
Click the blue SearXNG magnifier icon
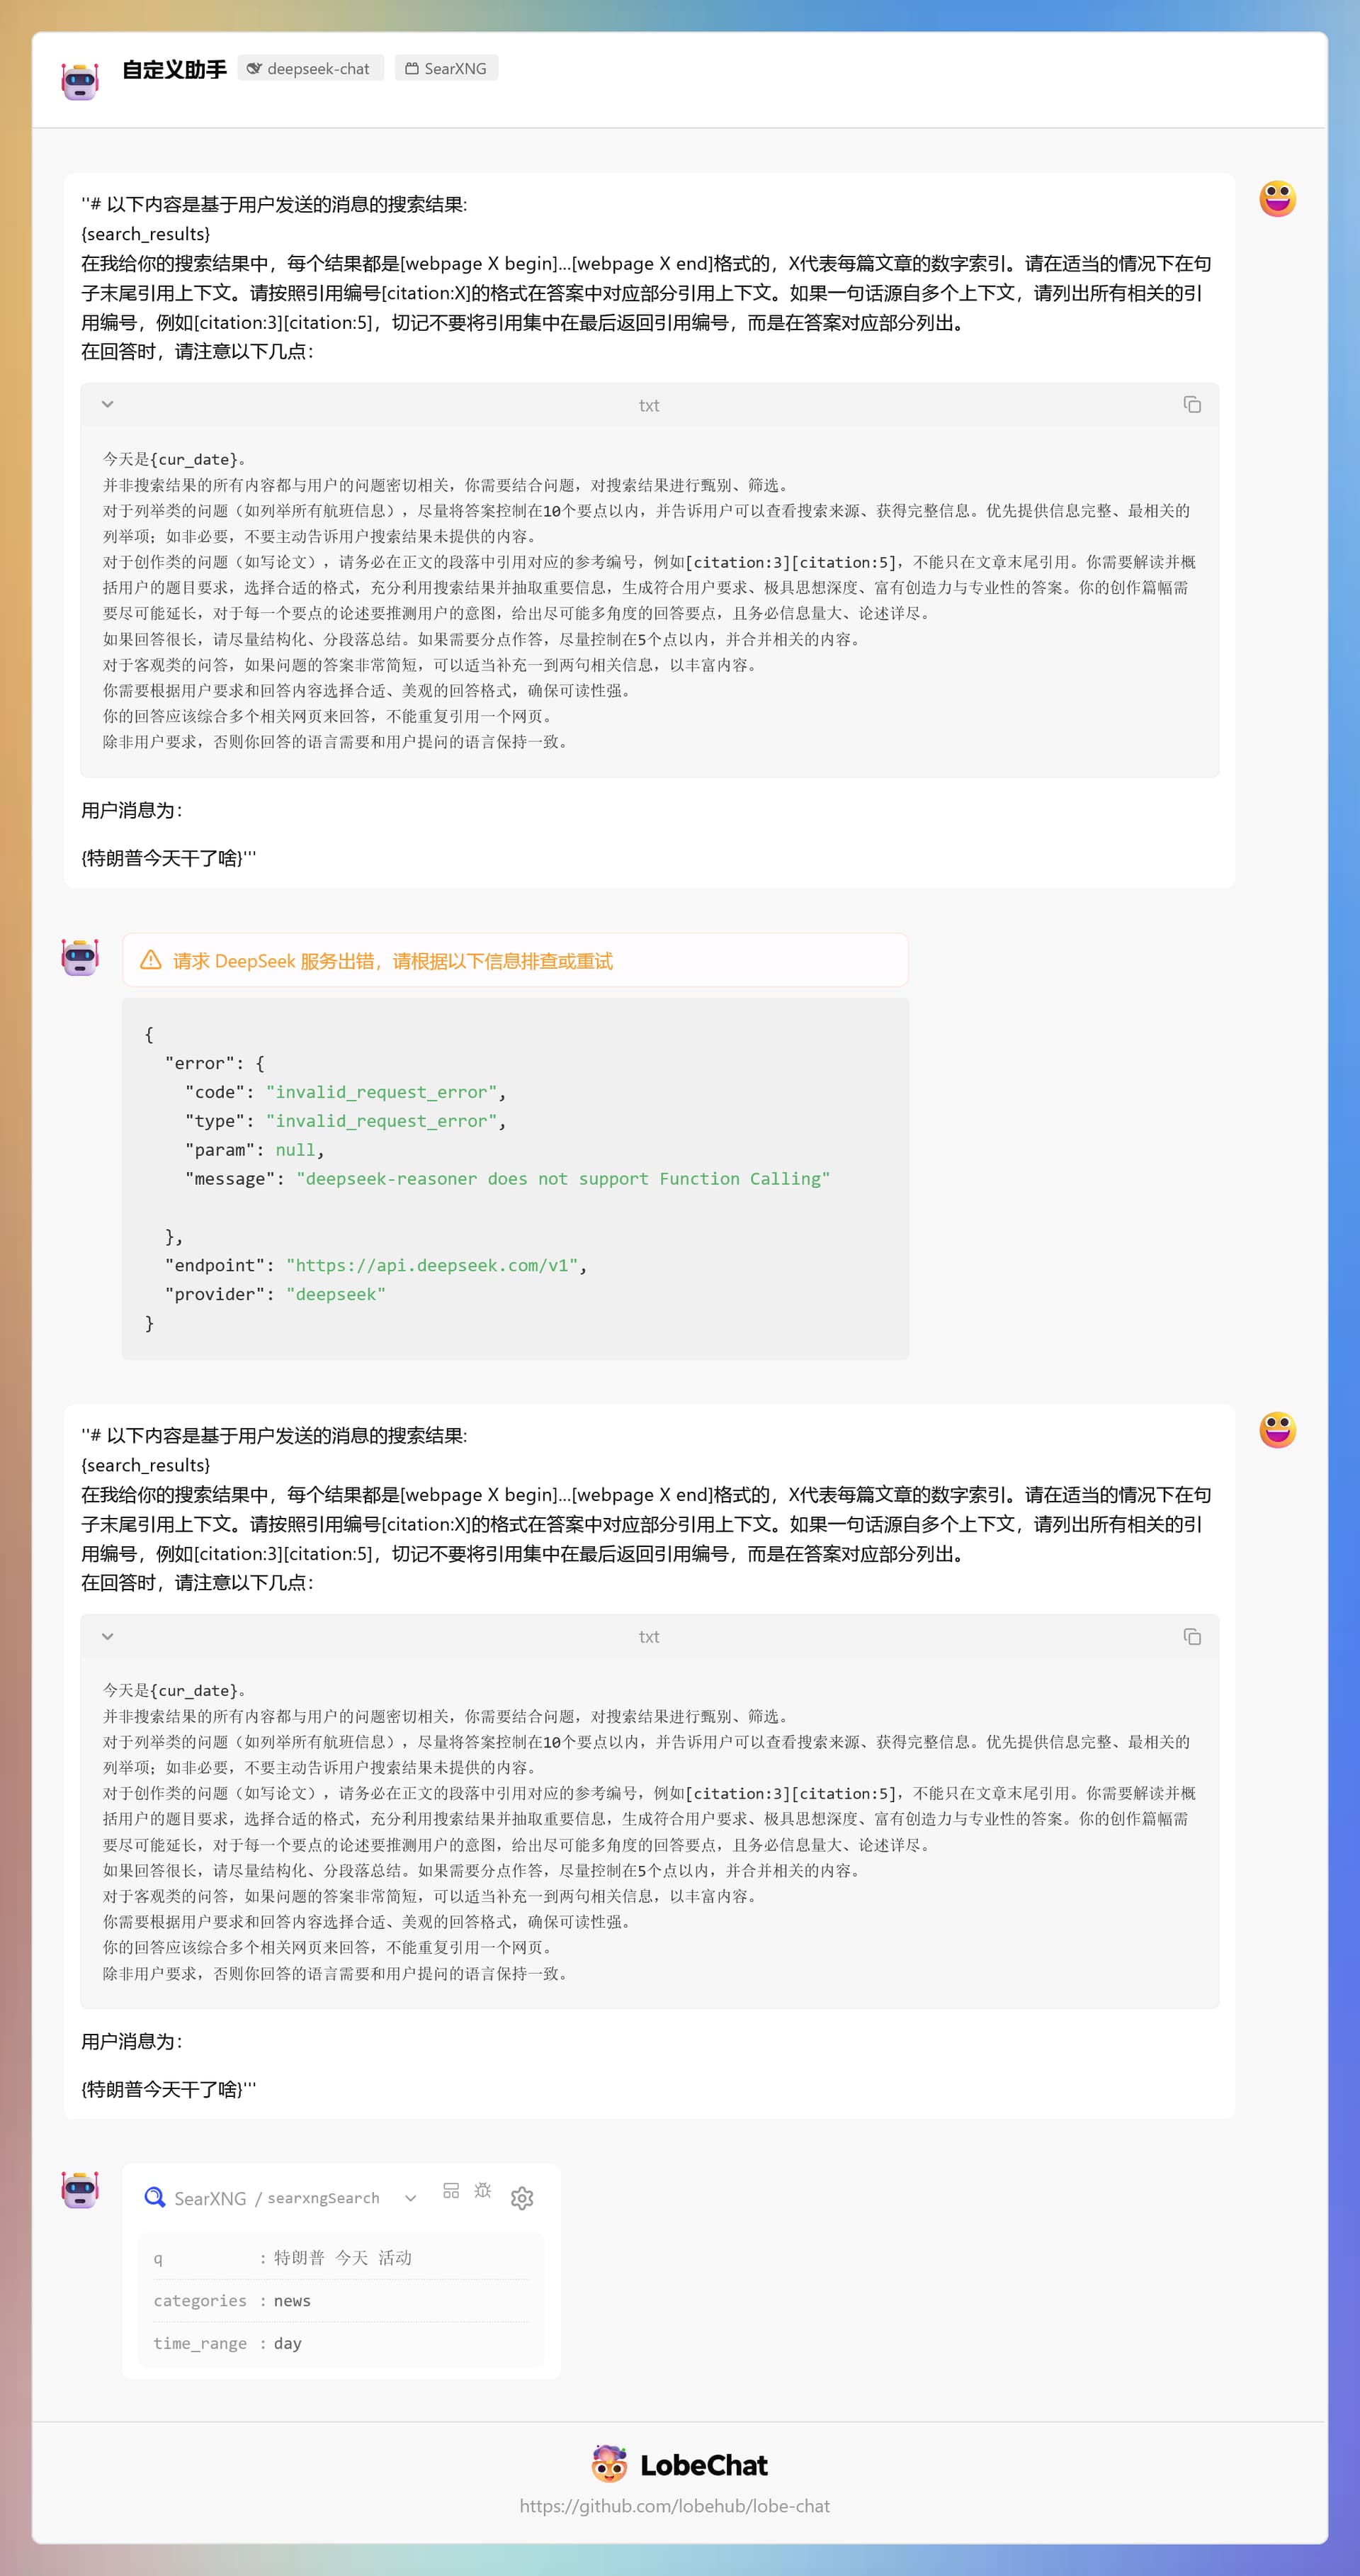click(155, 2197)
